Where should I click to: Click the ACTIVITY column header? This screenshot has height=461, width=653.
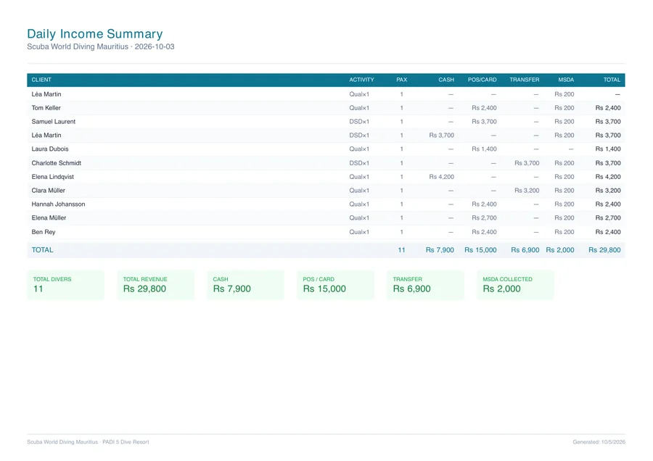[x=361, y=80]
